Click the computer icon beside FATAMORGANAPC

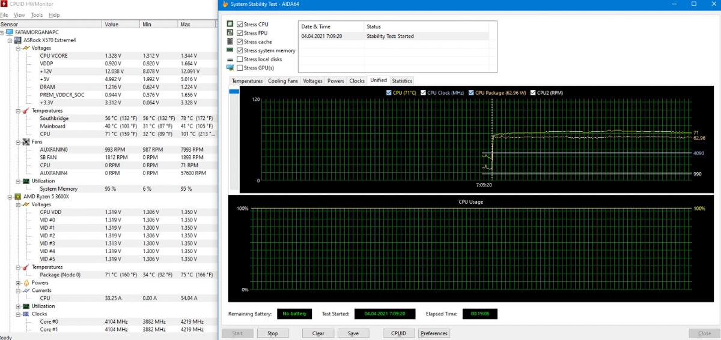10,32
